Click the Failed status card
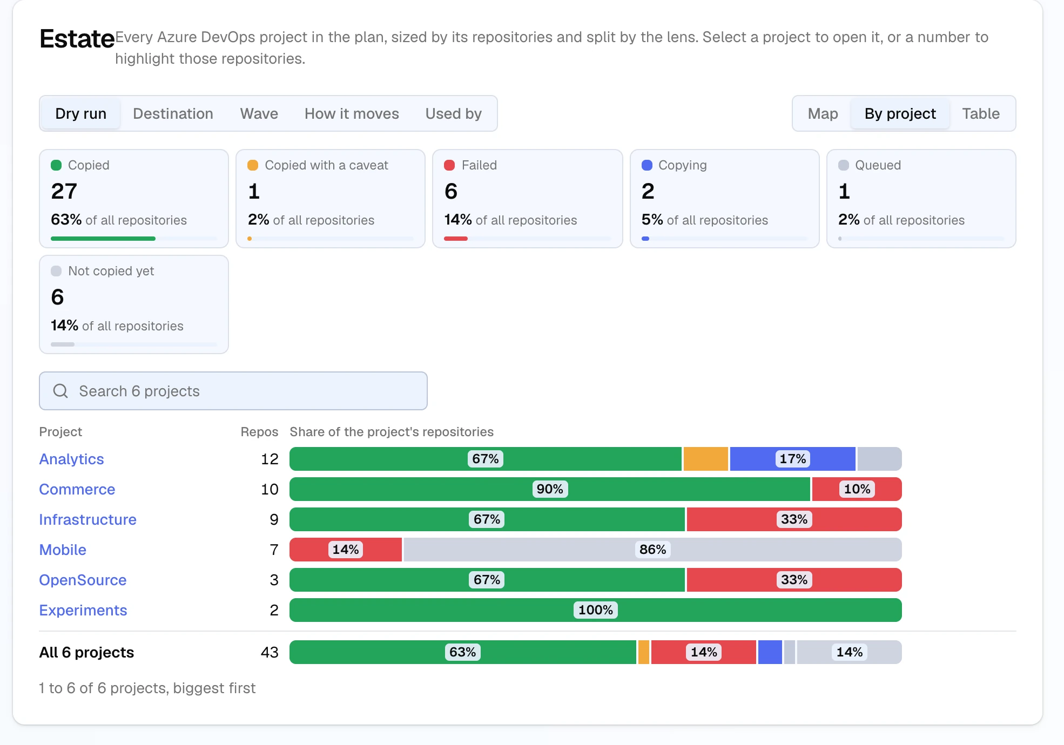Image resolution: width=1064 pixels, height=745 pixels. point(528,199)
